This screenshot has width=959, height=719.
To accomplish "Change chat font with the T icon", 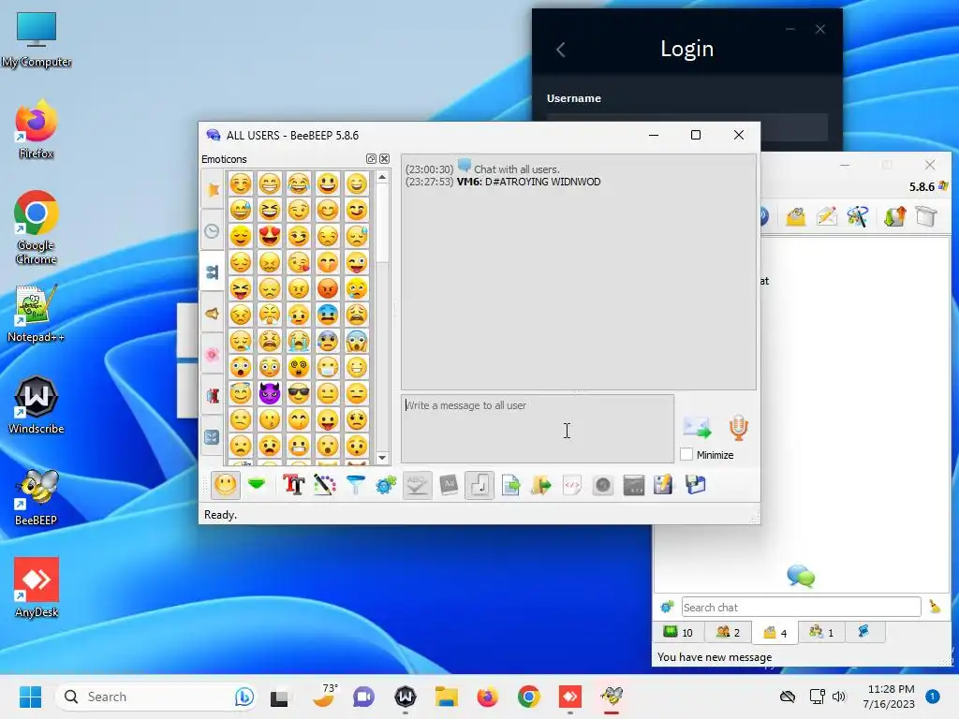I will tap(293, 486).
